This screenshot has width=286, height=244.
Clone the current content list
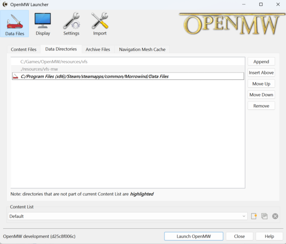coord(265,216)
